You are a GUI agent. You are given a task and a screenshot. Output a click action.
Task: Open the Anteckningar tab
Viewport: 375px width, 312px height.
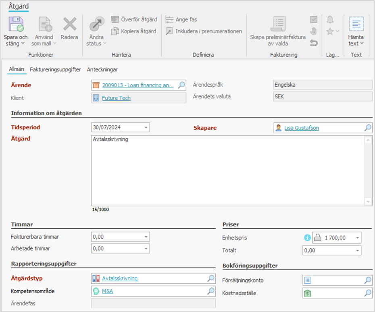pyautogui.click(x=102, y=69)
